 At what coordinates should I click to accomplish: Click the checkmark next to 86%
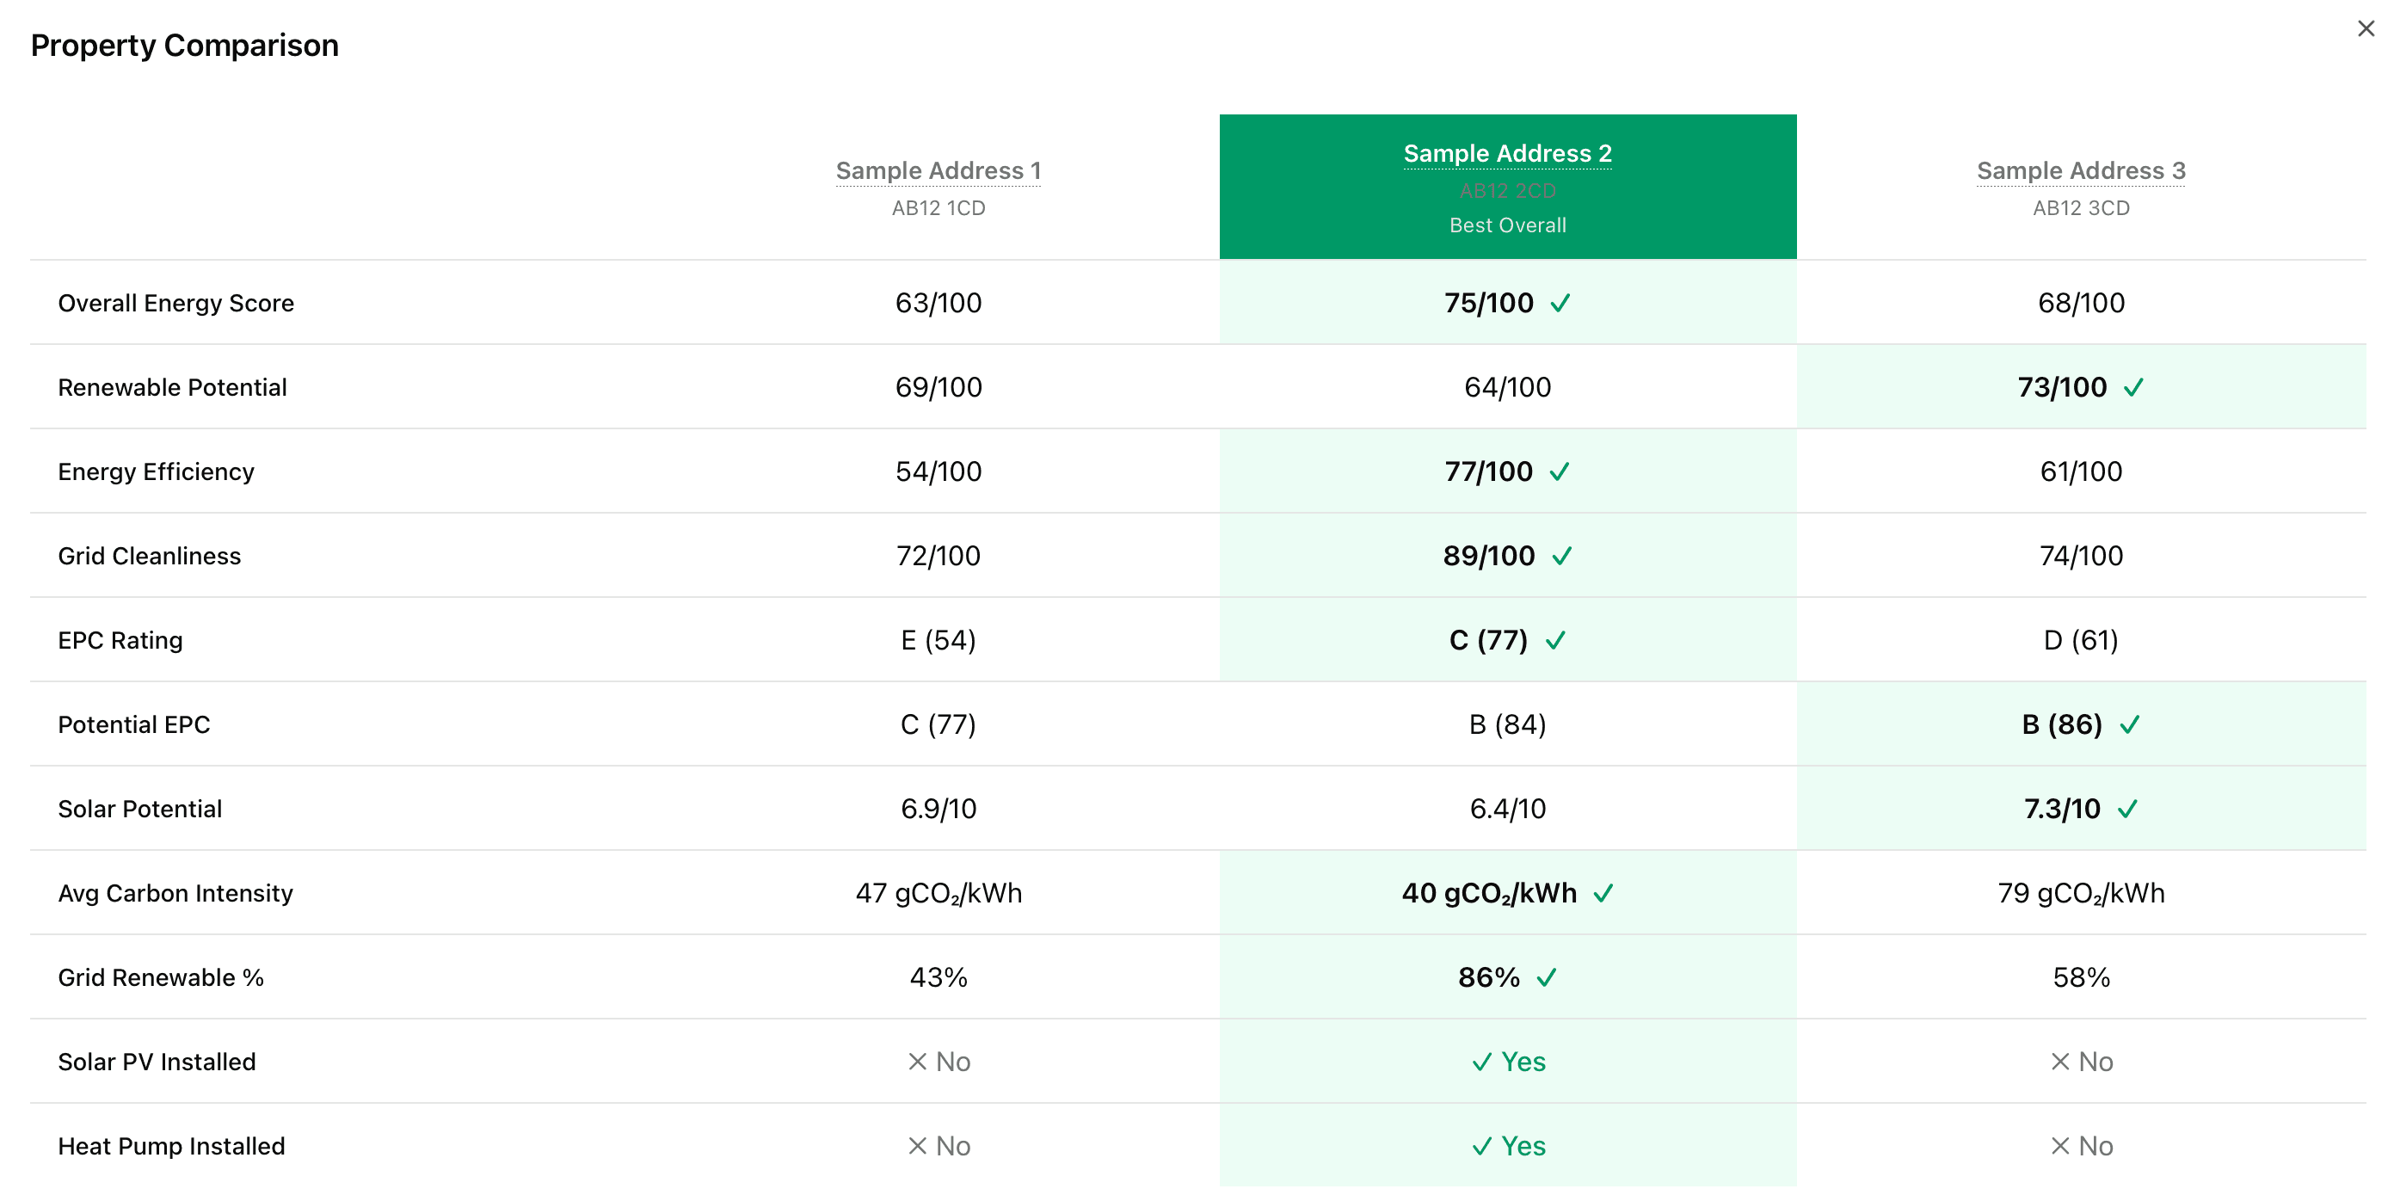pyautogui.click(x=1547, y=978)
